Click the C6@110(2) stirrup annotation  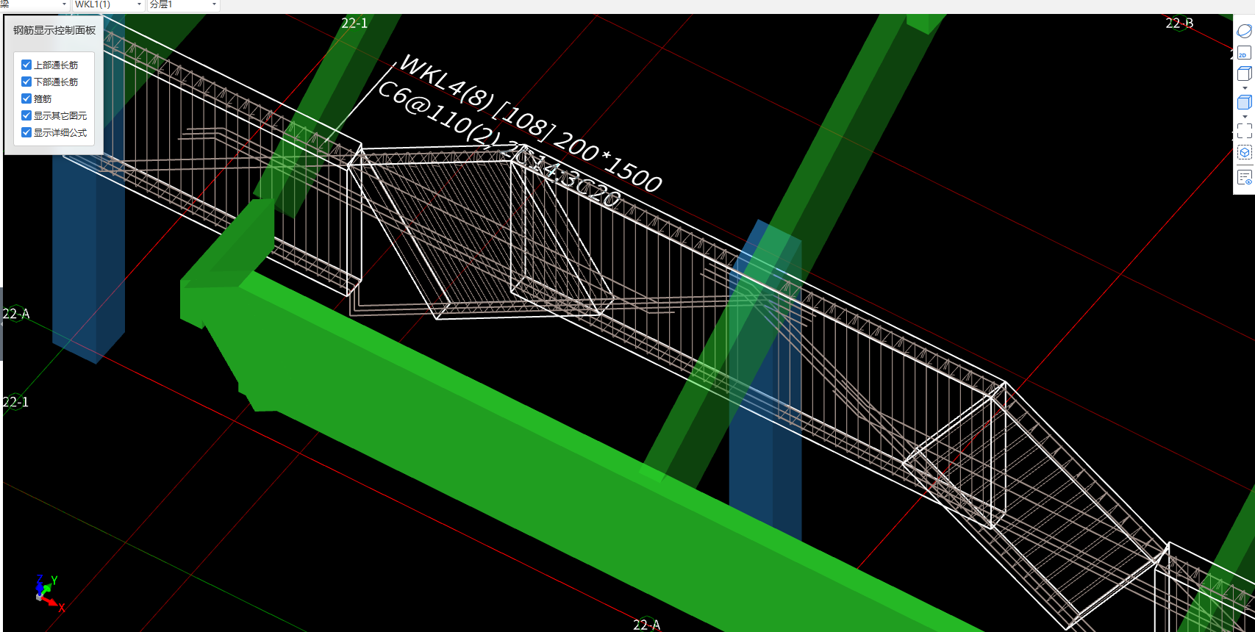point(439,114)
